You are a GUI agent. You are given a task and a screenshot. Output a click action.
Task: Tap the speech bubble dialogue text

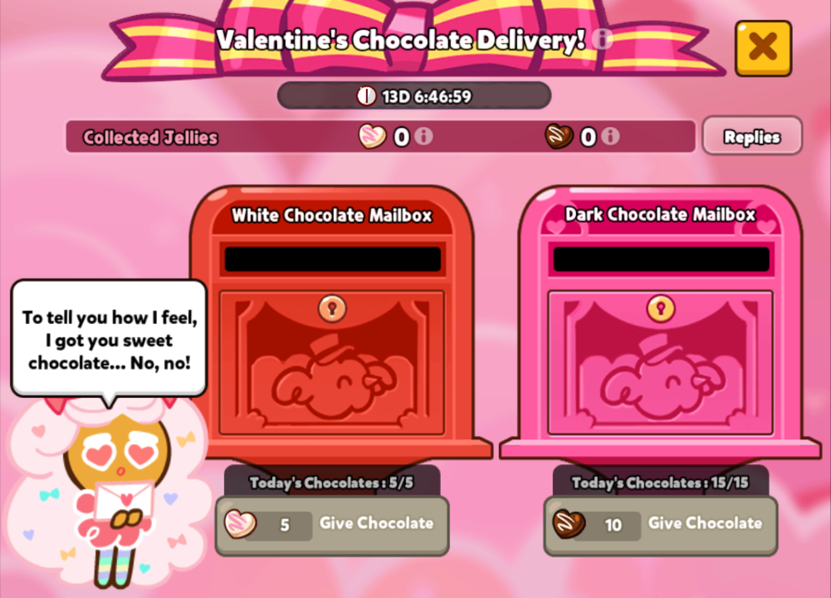coord(109,340)
